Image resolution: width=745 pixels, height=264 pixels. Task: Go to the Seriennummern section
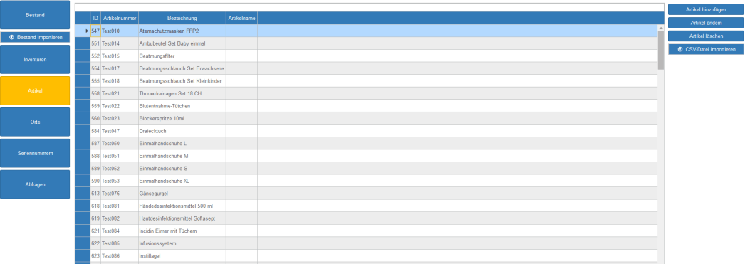click(x=35, y=154)
